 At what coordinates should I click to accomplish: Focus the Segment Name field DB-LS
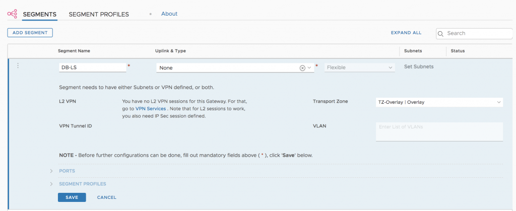point(93,67)
